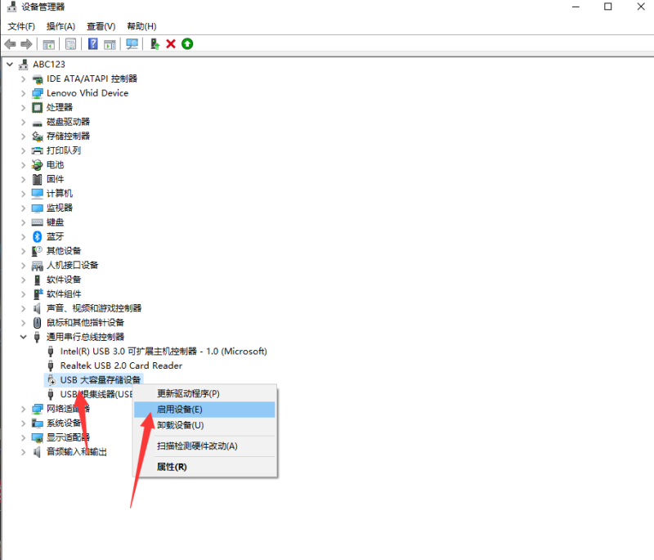Choose 更新驱动程序(P) in context menu
This screenshot has width=654, height=560.
204,393
